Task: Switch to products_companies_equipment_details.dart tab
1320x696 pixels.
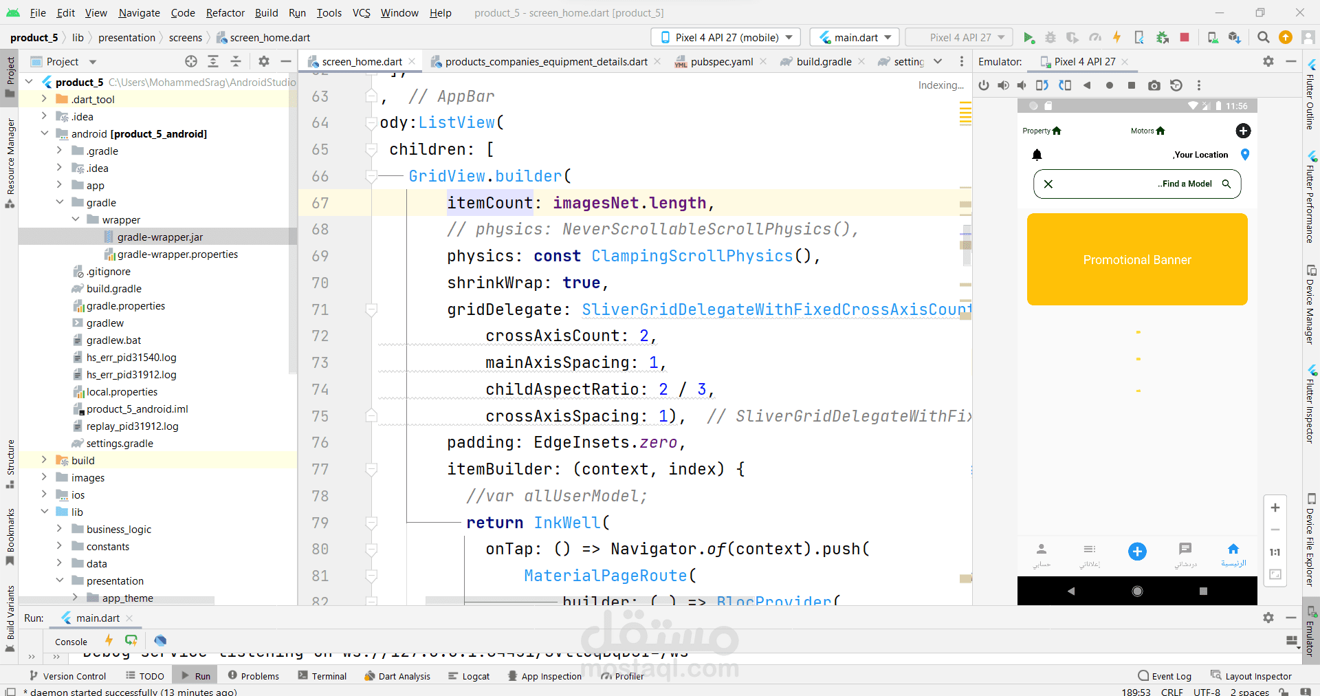Action: click(546, 61)
